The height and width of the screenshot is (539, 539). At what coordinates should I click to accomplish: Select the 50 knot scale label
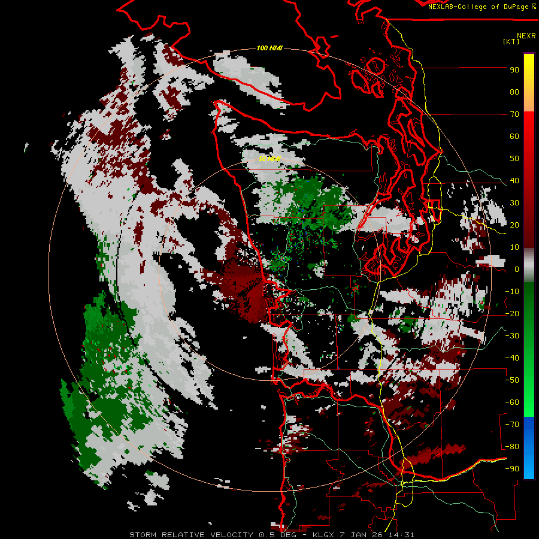coord(514,159)
